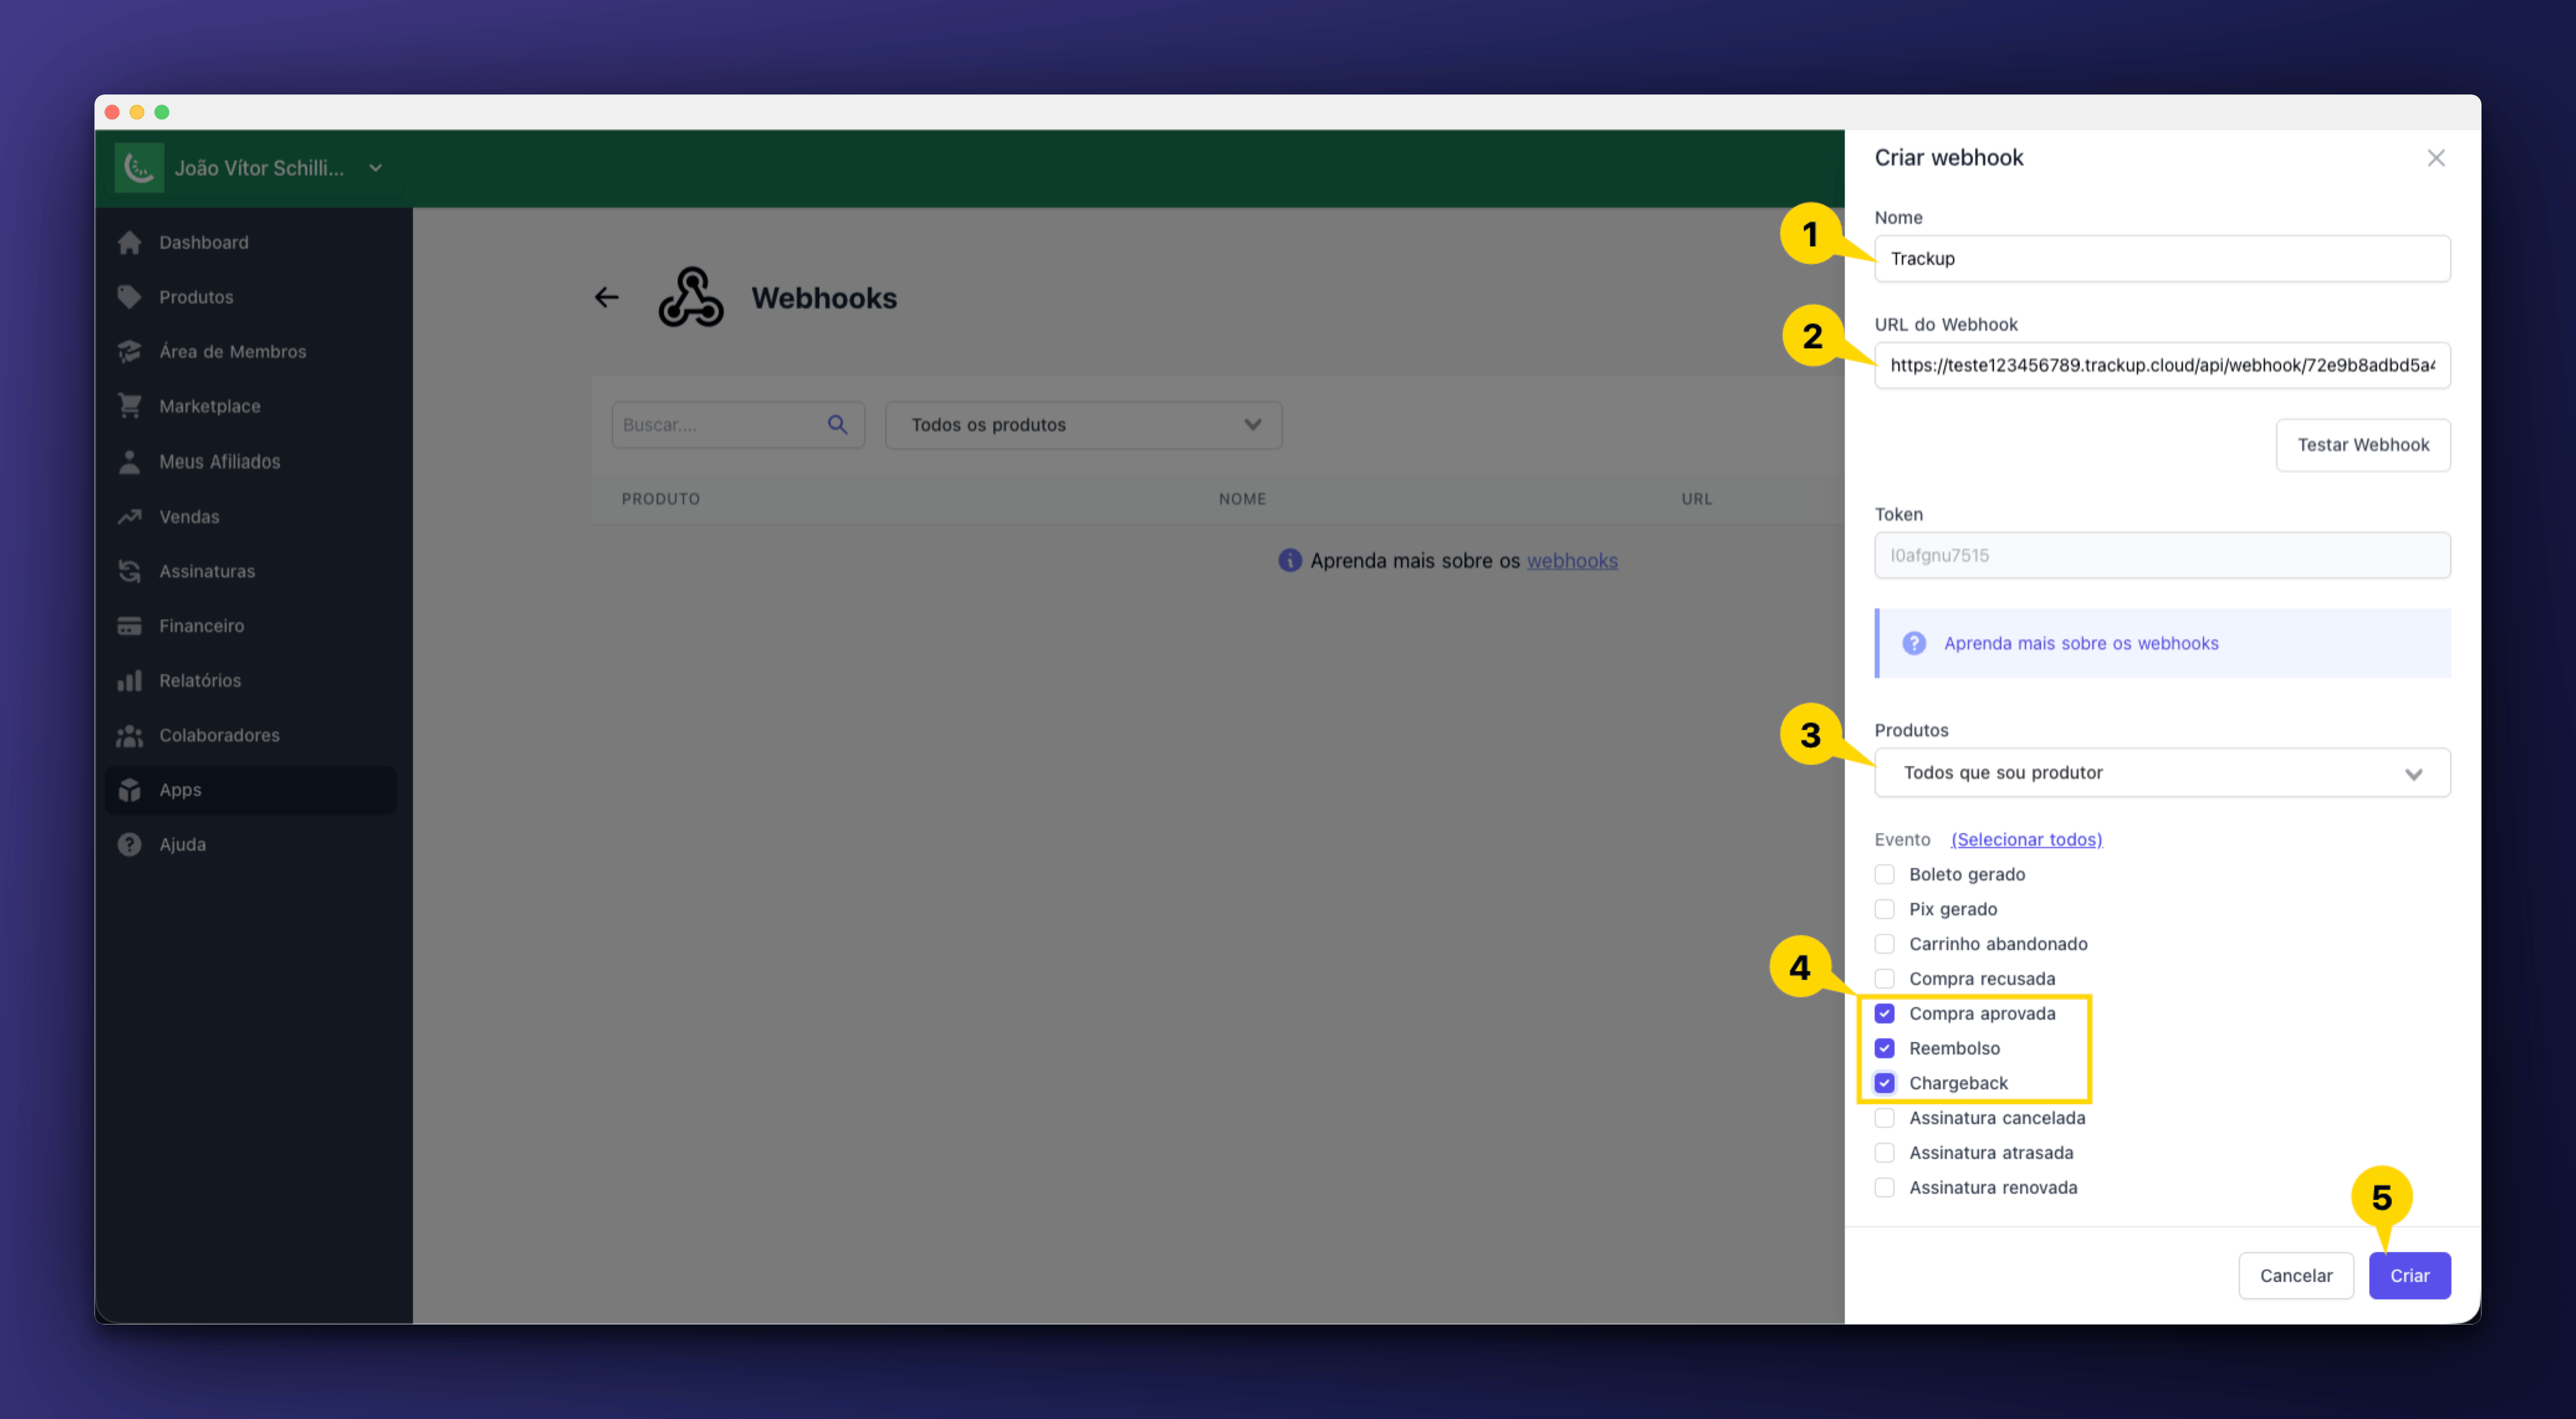Uncheck the Reembolso checkbox

click(x=1884, y=1048)
